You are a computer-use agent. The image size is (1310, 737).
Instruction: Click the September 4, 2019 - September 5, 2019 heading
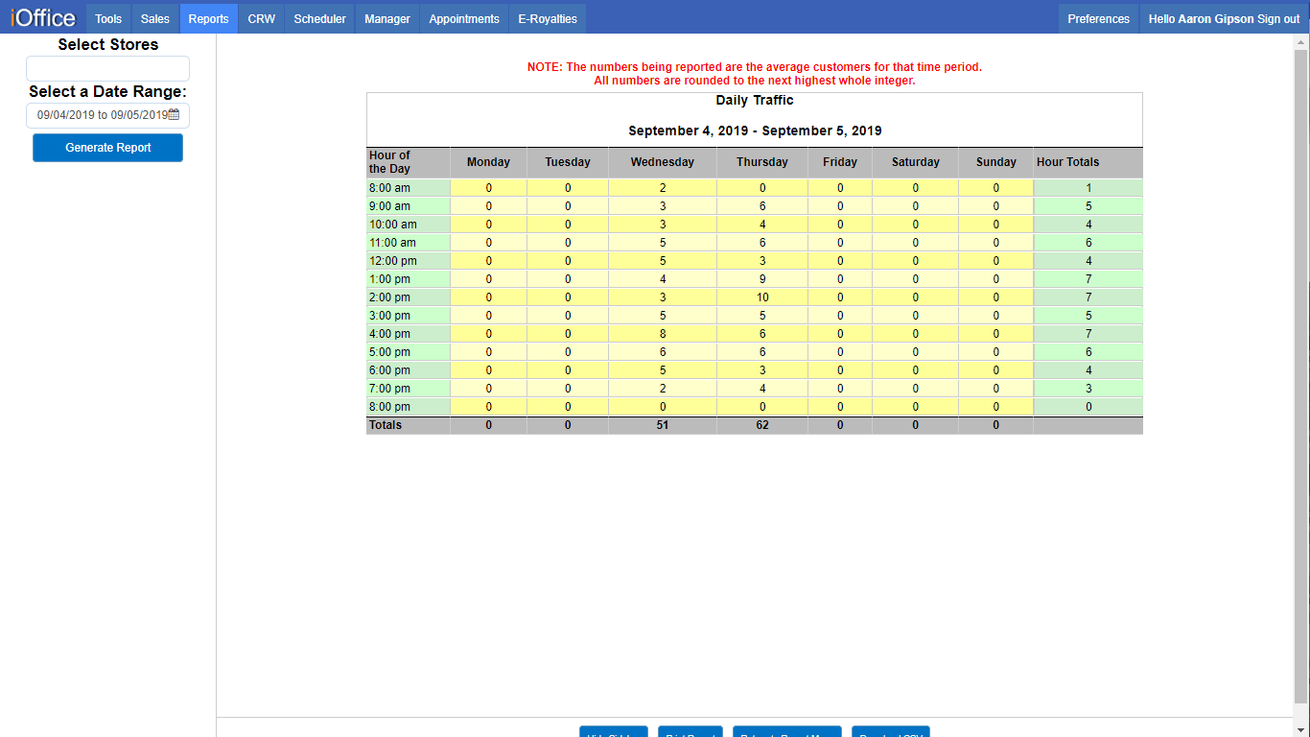click(755, 131)
